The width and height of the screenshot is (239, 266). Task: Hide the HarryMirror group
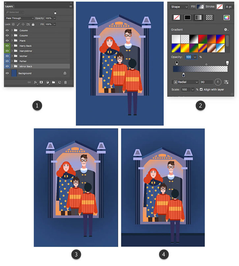tap(7, 51)
